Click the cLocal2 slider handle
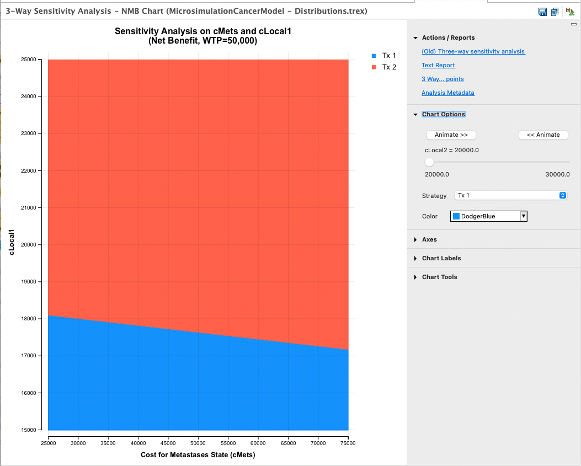Image resolution: width=581 pixels, height=466 pixels. tap(429, 162)
